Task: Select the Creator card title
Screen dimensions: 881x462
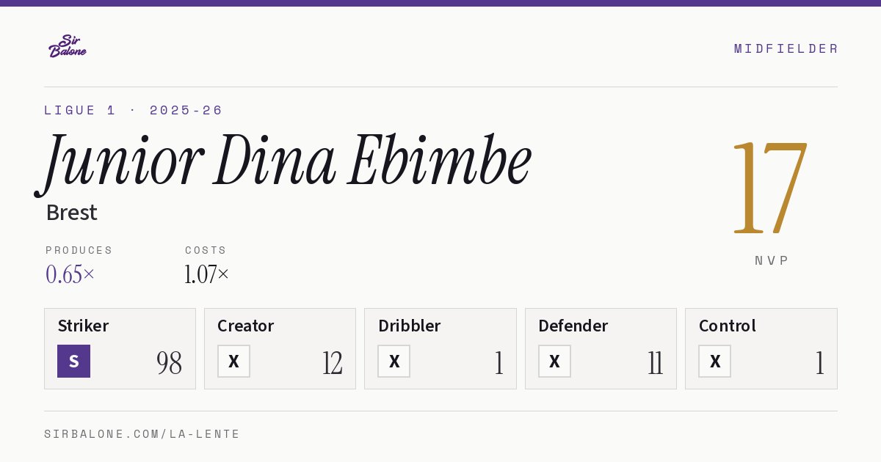Action: 246,326
